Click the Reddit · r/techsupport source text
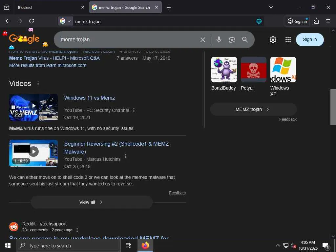Viewport: 336px width, 252px height. [44, 224]
